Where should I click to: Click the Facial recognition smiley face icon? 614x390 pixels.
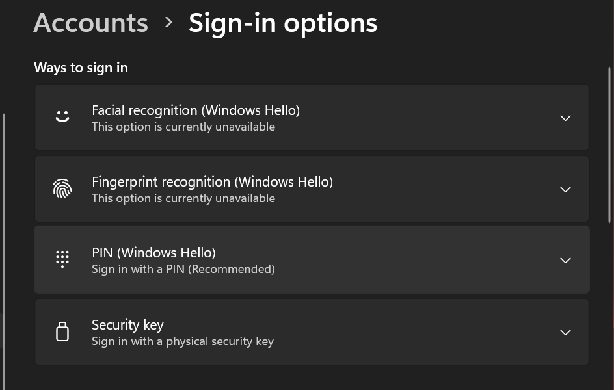[x=62, y=117]
